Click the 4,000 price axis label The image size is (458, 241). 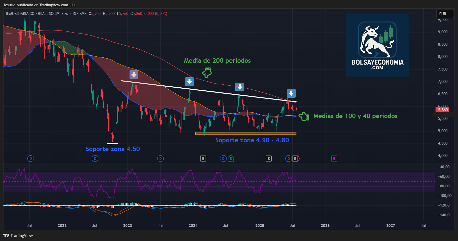point(443,156)
